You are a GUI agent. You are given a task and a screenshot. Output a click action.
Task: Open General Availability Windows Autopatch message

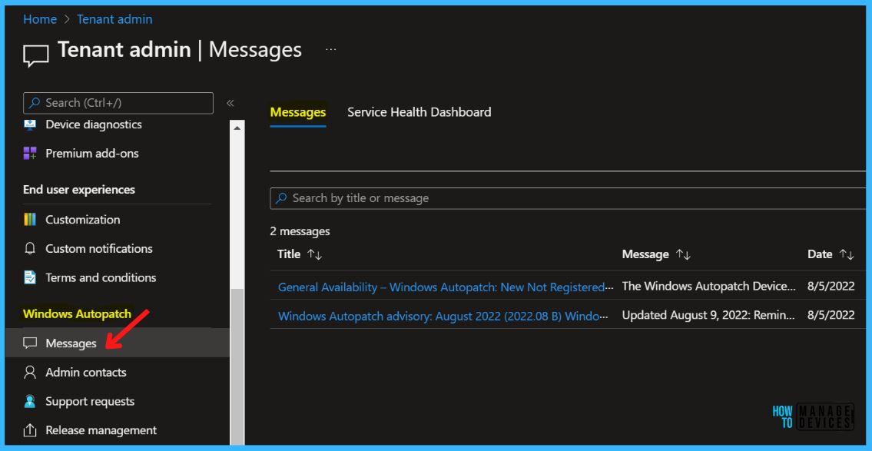tap(446, 287)
